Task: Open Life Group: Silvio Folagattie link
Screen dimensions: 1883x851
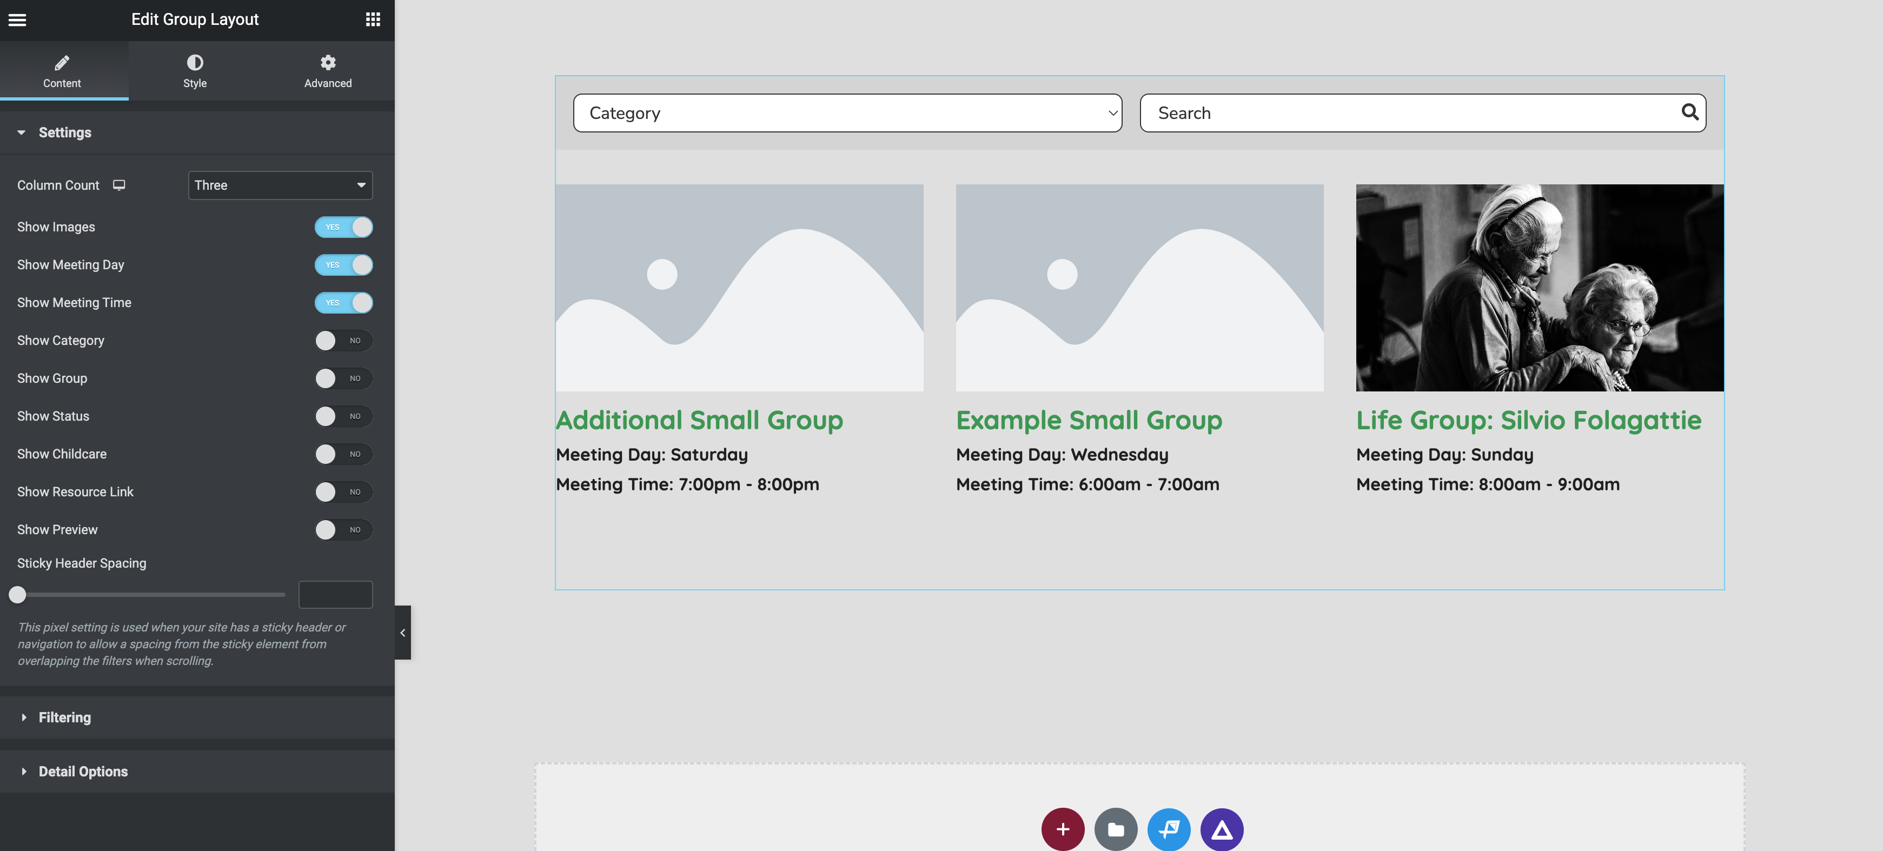Action: click(x=1528, y=421)
